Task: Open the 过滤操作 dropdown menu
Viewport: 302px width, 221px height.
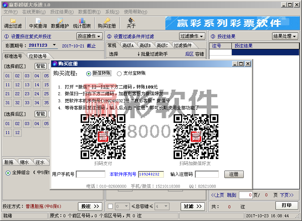Action: pos(192,36)
